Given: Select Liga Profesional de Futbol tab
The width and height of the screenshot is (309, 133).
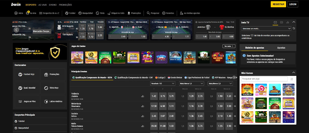Looking at the screenshot, I should pos(197,78).
